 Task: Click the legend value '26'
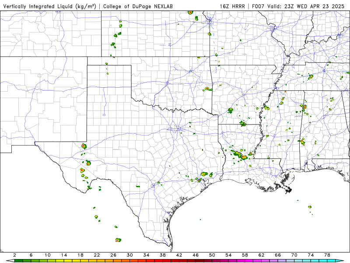point(113,255)
